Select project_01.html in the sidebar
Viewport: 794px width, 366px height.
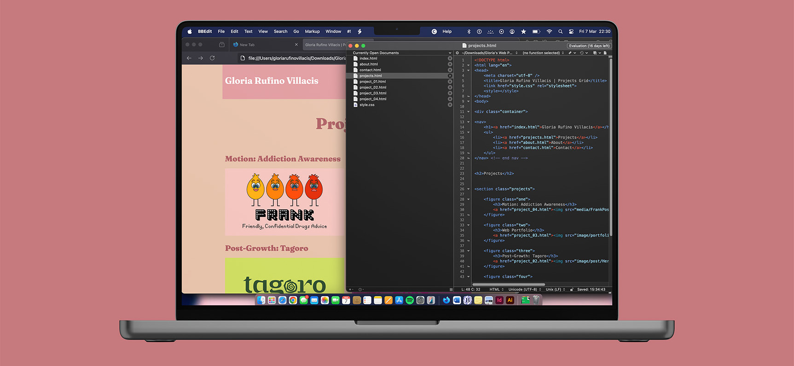click(x=372, y=81)
